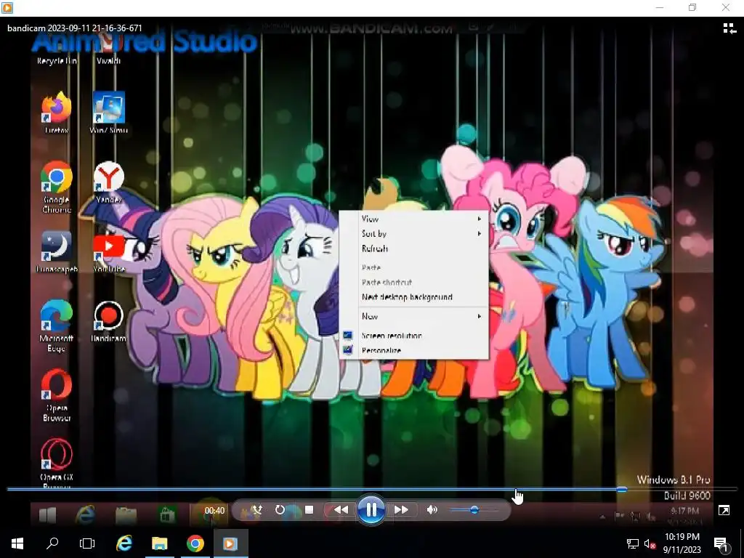Expand the Sort by submenu arrow
Image resolution: width=744 pixels, height=558 pixels.
coord(480,233)
